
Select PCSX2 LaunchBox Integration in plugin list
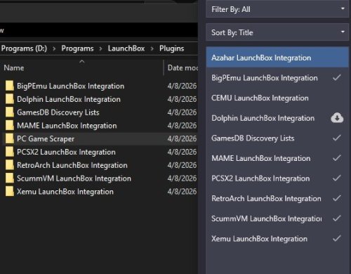click(x=277, y=178)
